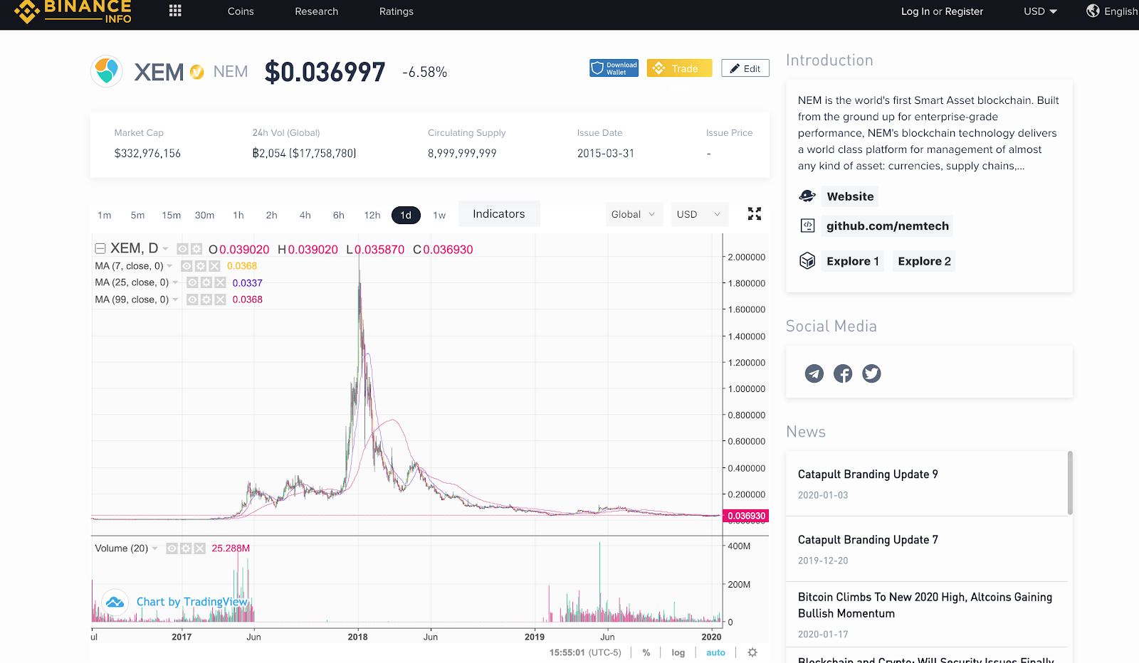Image resolution: width=1139 pixels, height=663 pixels.
Task: Click the verified badge next to XEM
Action: [197, 72]
